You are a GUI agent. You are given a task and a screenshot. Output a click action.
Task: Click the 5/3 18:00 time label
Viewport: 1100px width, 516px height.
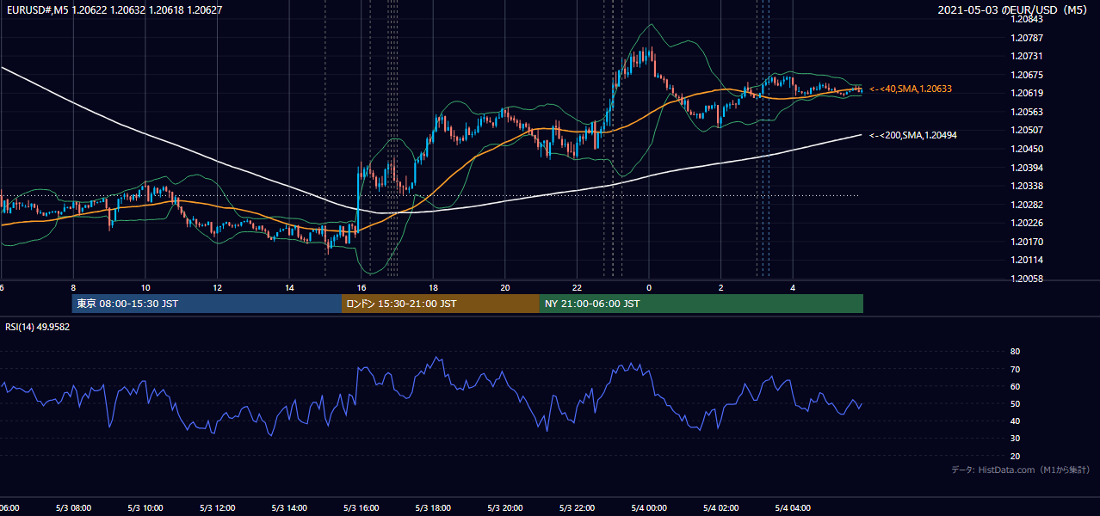[433, 507]
